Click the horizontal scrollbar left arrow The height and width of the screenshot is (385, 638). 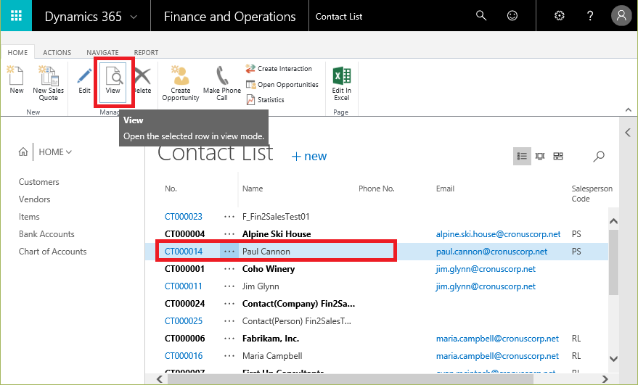point(160,379)
